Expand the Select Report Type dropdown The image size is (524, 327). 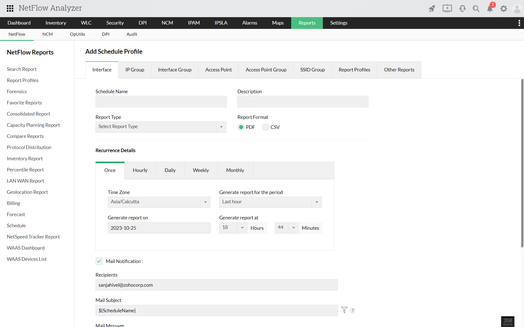(x=161, y=127)
